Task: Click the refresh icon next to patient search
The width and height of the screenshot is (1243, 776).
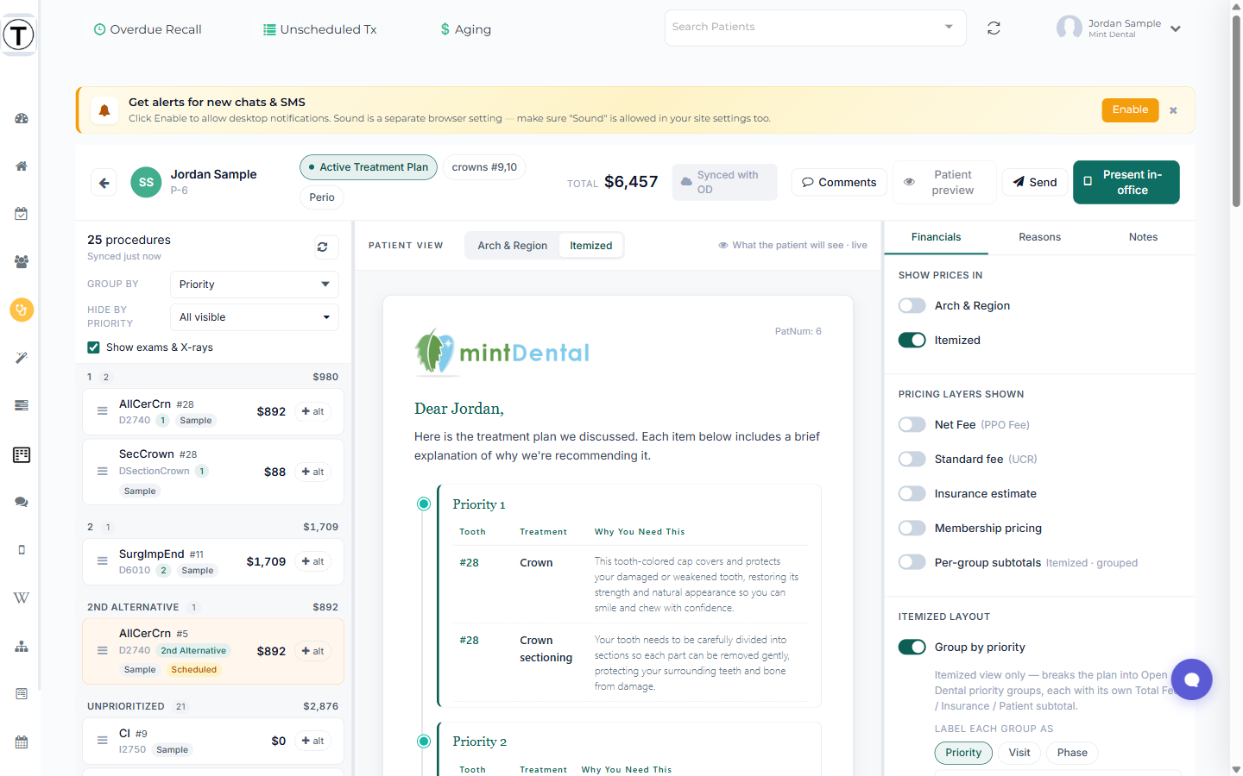Action: pyautogui.click(x=994, y=28)
